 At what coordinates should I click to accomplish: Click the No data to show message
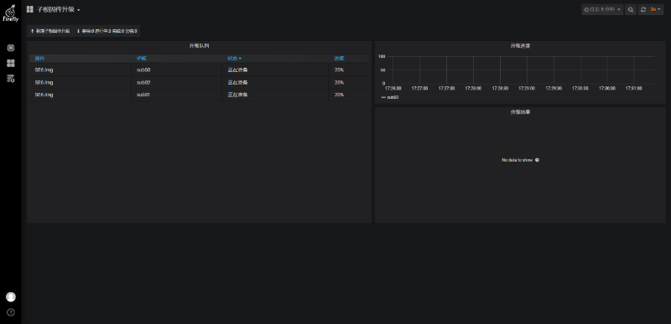pyautogui.click(x=517, y=160)
